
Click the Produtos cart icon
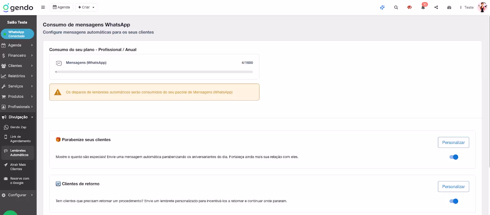pyautogui.click(x=4, y=96)
